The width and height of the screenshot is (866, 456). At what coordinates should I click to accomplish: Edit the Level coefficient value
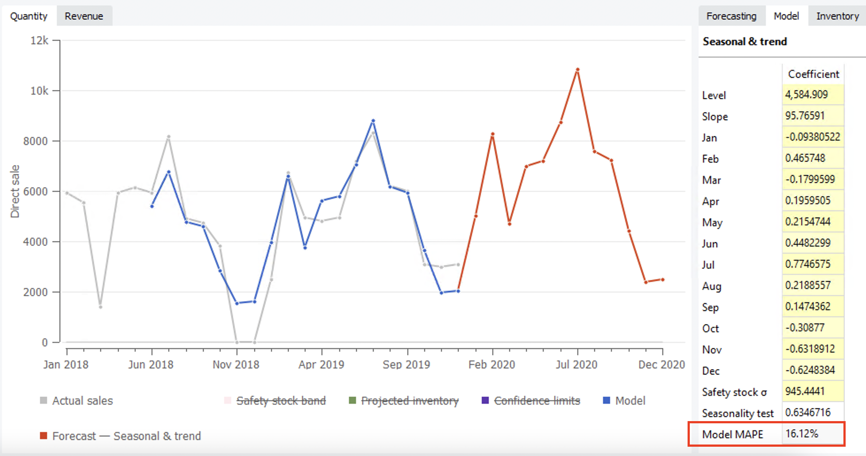tap(812, 95)
